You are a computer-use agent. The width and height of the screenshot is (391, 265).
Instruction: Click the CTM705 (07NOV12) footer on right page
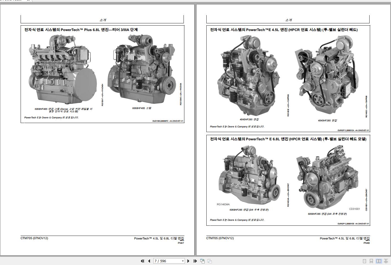[220, 238]
